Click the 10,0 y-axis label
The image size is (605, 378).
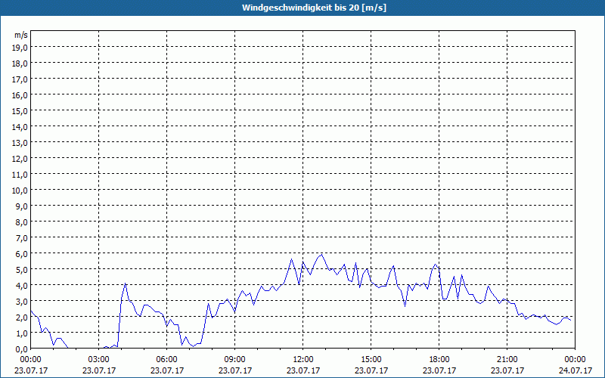(21, 191)
